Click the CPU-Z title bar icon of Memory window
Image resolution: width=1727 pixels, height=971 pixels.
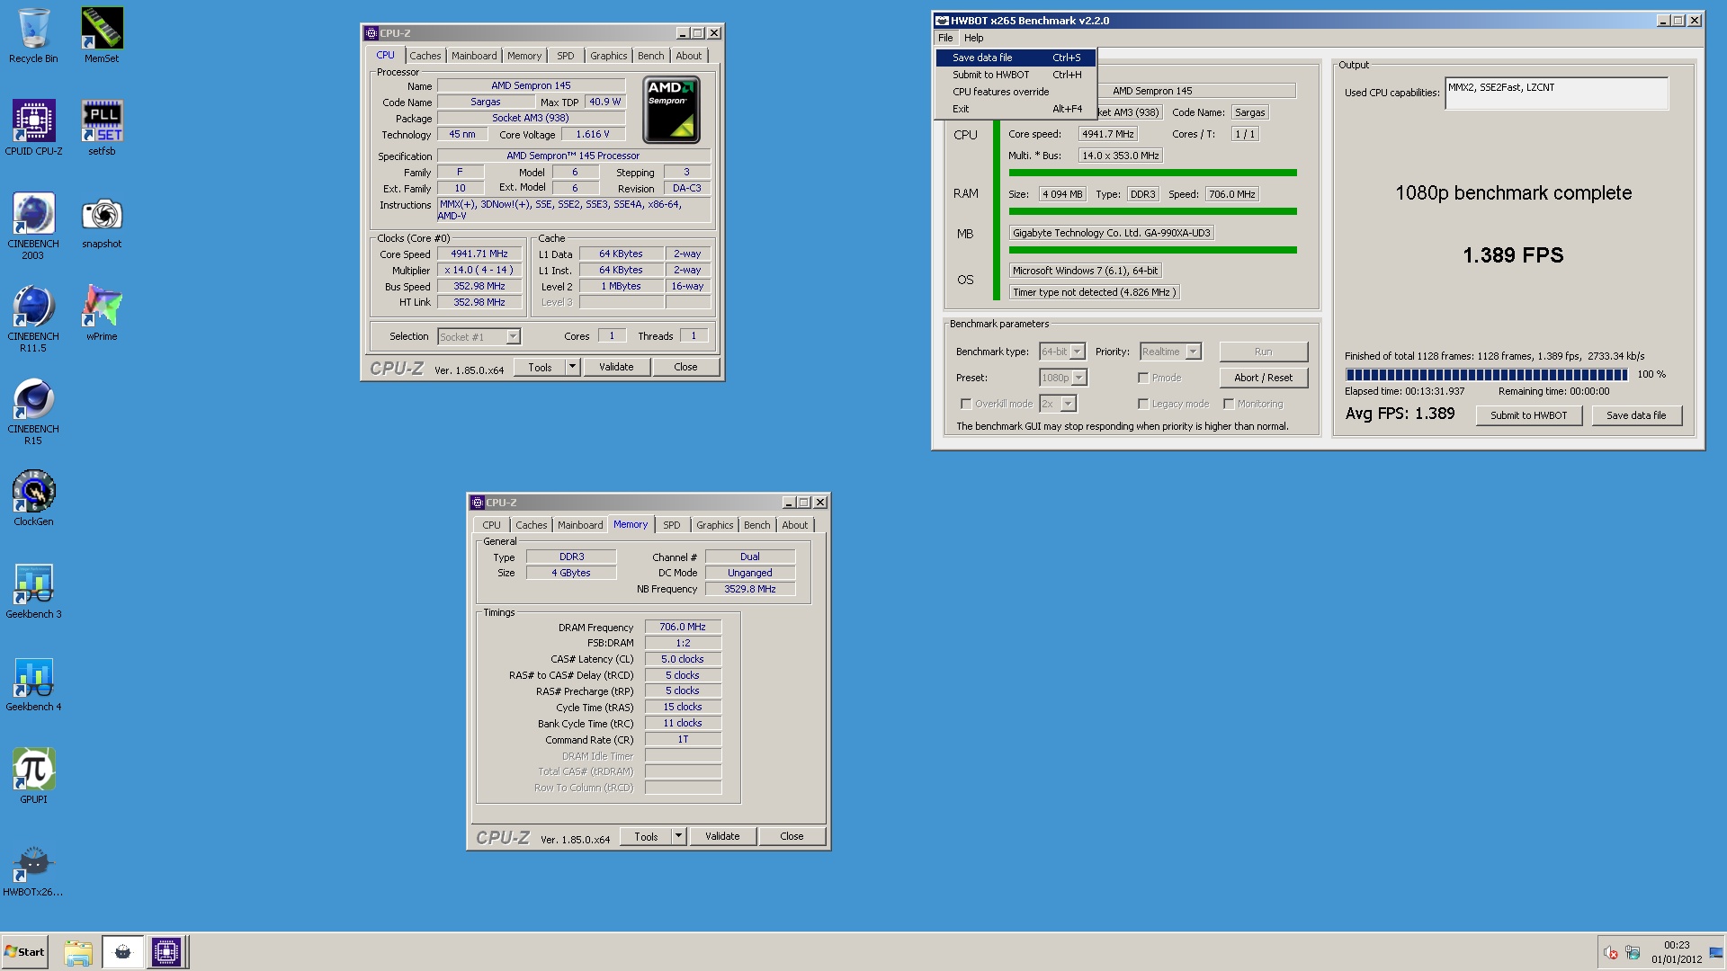point(478,503)
